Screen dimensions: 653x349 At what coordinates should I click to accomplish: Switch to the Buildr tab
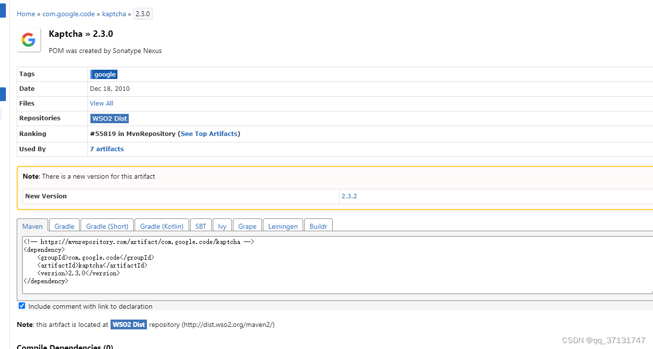[318, 226]
